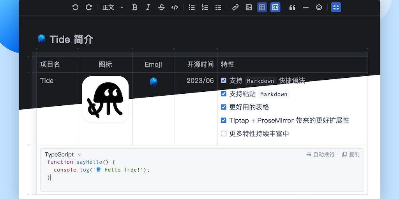Insert an ordered numbered list
The image size is (399, 199).
pyautogui.click(x=205, y=7)
